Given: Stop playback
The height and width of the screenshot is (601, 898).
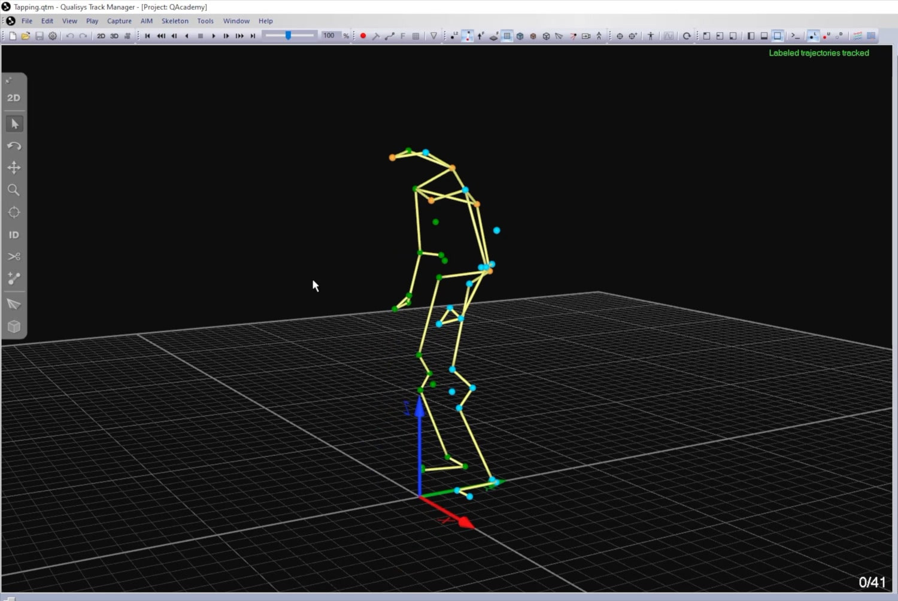Looking at the screenshot, I should click(201, 36).
